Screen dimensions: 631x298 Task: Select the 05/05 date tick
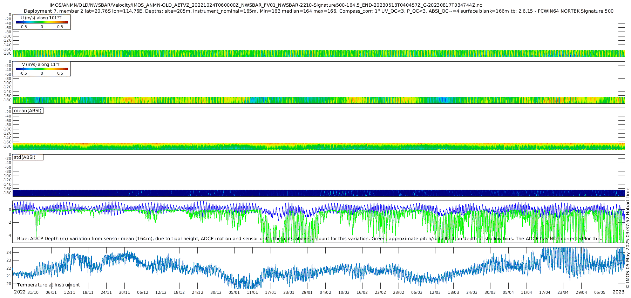[599, 292]
